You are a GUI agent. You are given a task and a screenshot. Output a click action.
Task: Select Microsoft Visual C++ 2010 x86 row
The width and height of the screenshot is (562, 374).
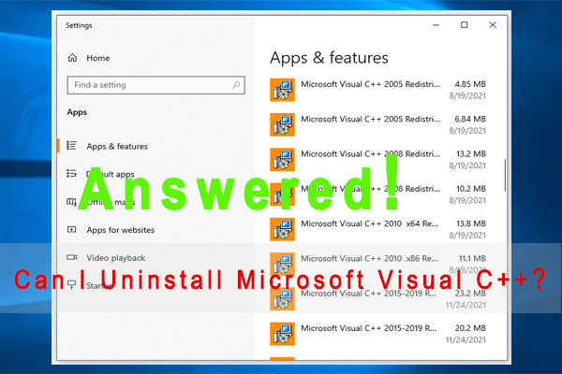(x=378, y=264)
